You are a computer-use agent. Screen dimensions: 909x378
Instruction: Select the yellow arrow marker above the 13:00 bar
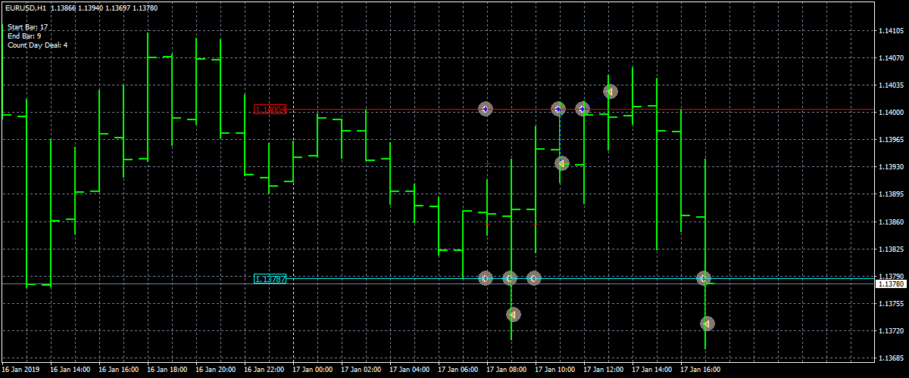click(611, 91)
